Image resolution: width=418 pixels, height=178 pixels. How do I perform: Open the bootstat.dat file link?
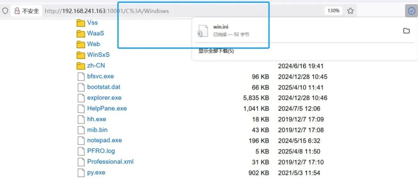(104, 87)
